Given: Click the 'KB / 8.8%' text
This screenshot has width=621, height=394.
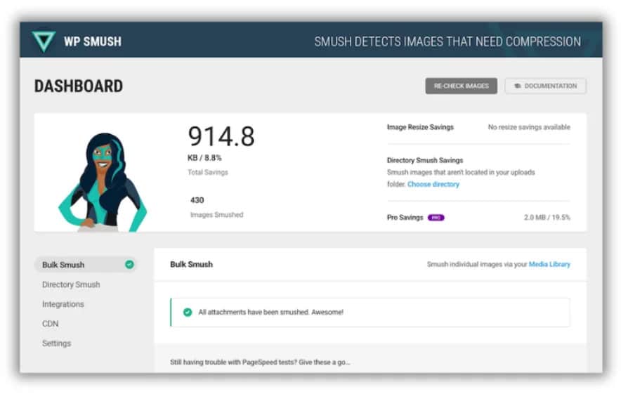Looking at the screenshot, I should tap(204, 157).
